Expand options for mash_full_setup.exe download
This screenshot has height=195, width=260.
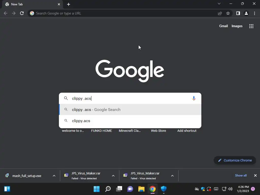pos(54,176)
